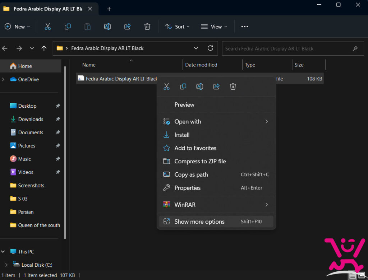Viewport: 368px width, 280px height.
Task: Open the Screenshots folder in sidebar
Action: pyautogui.click(x=31, y=185)
